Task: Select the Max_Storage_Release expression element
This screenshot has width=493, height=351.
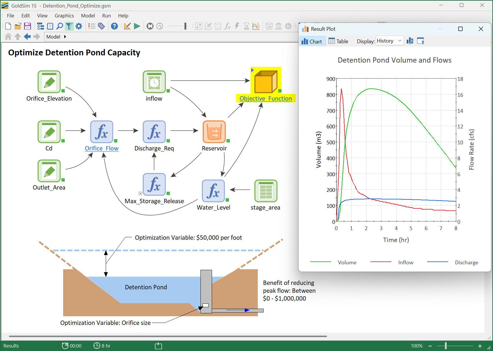Action: tap(154, 184)
